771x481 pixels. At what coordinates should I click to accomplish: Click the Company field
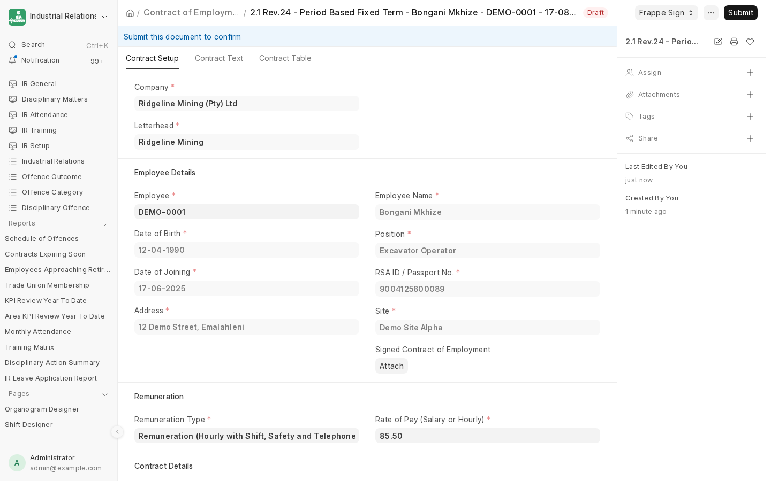pos(247,104)
